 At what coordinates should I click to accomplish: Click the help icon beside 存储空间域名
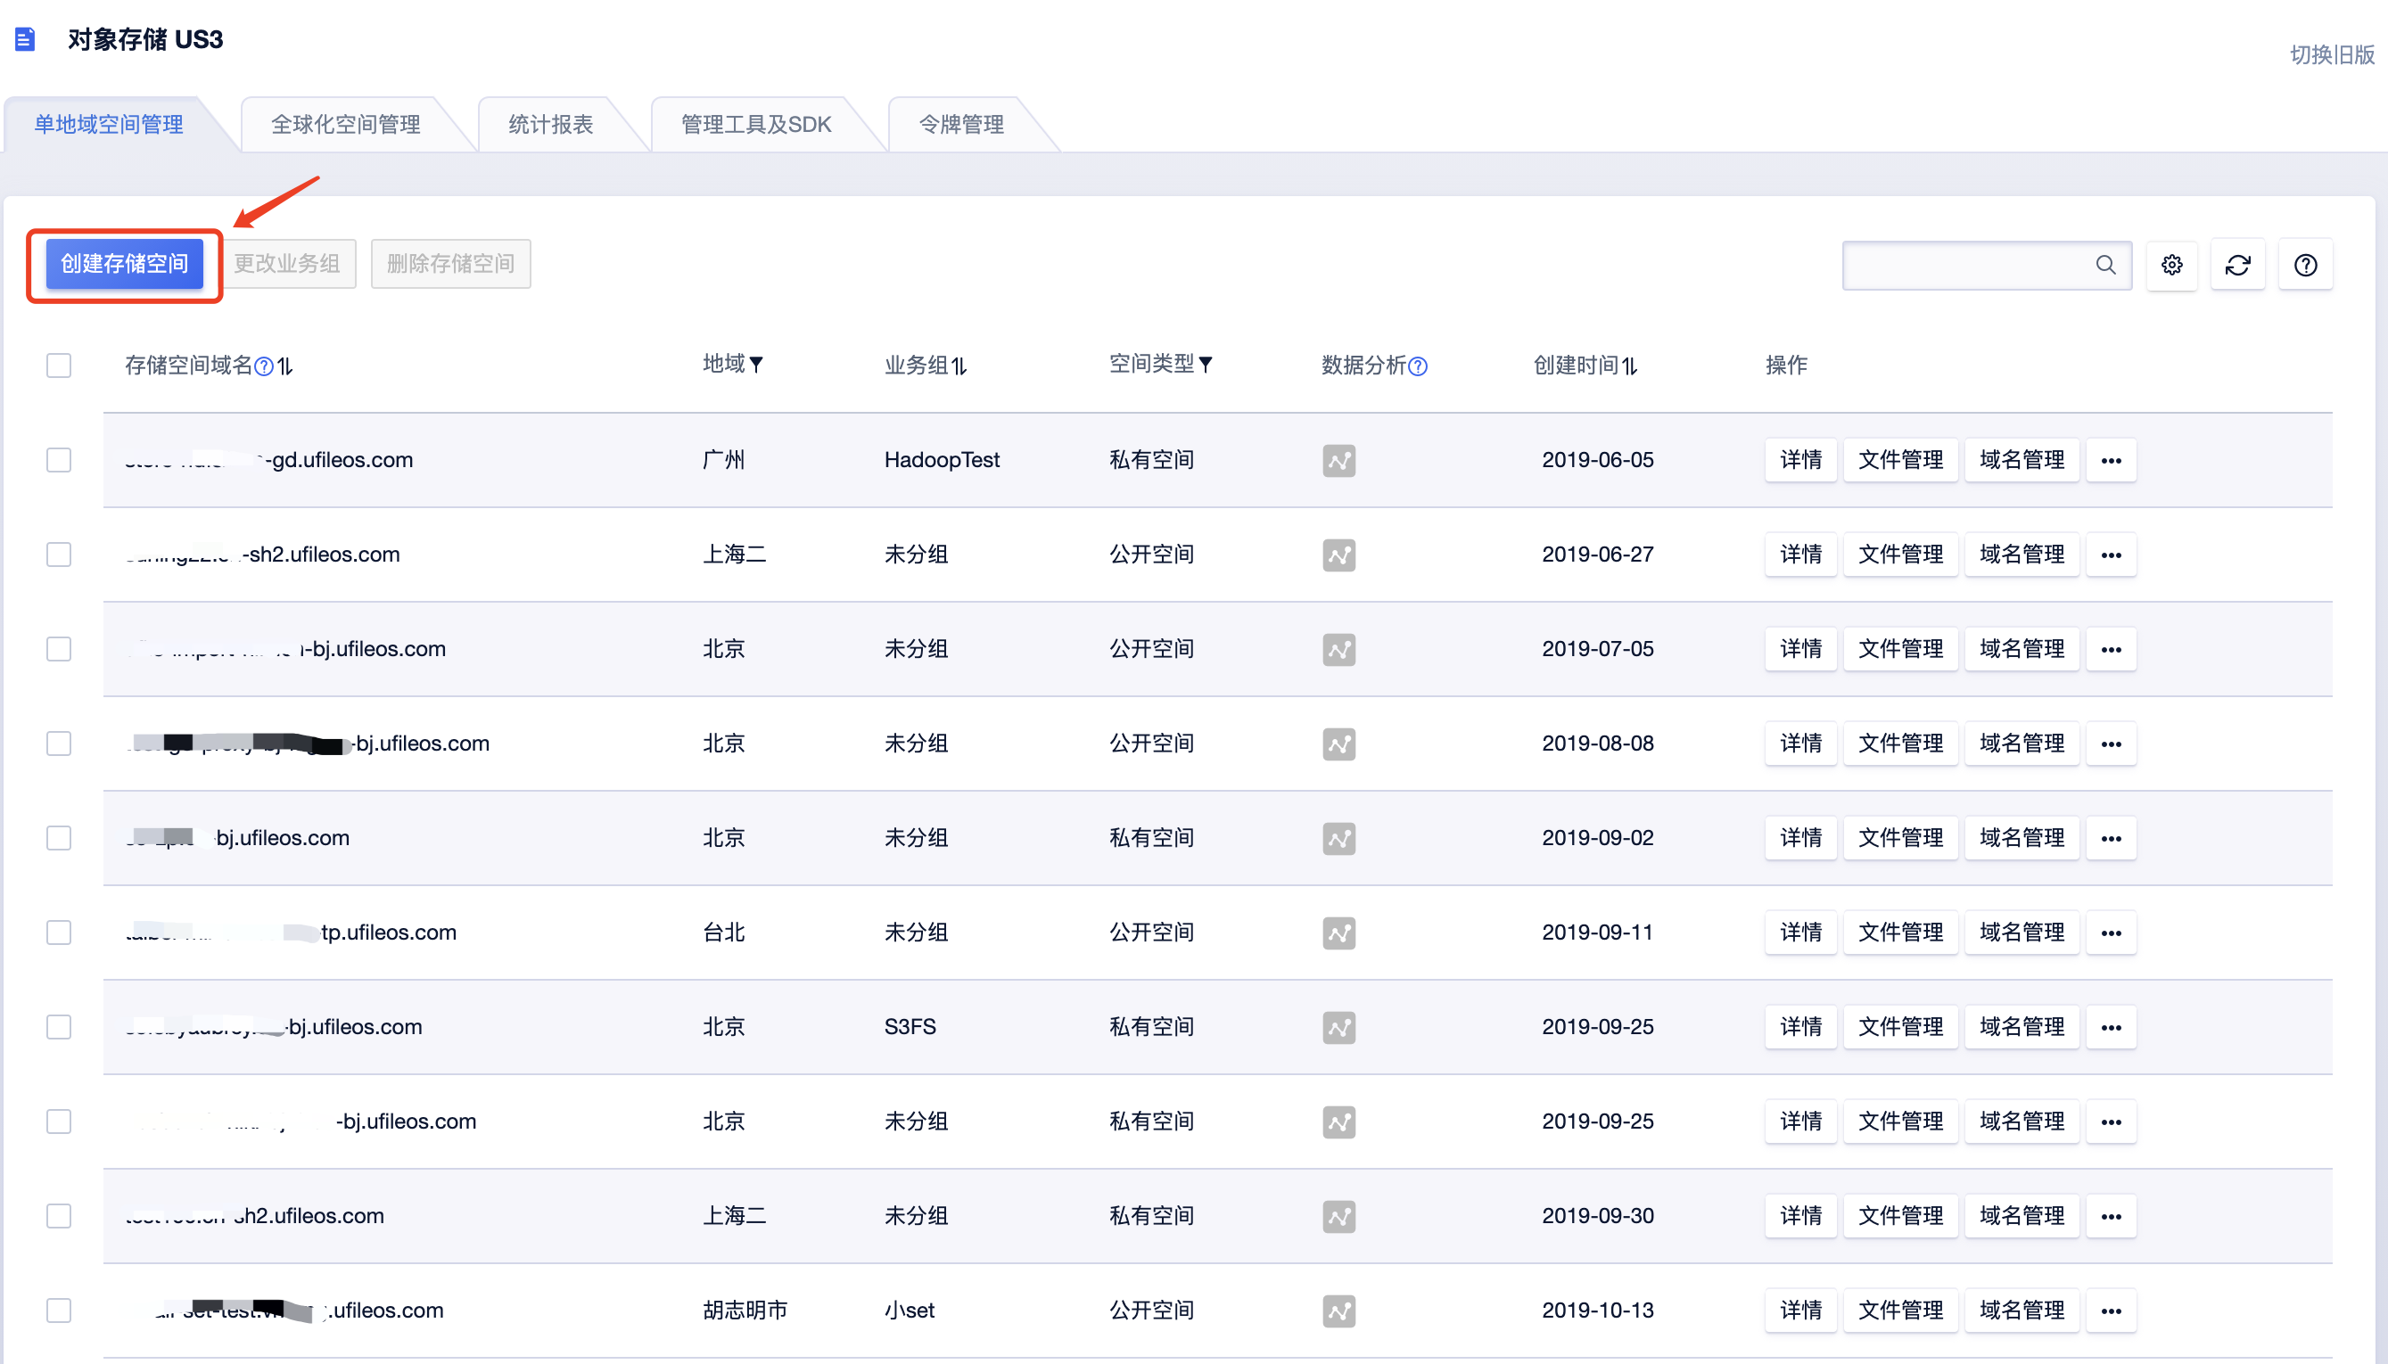pyautogui.click(x=264, y=366)
